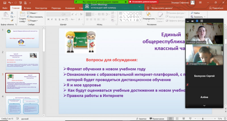
Task: Toggle the Comments pane
Action: pos(157,118)
